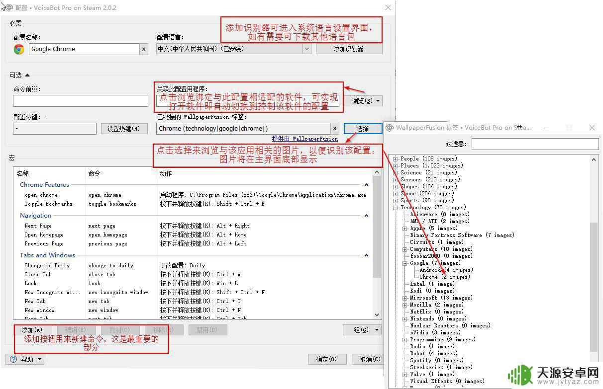This screenshot has height=389, width=603.
Task: Select the nVidia (3 images) tree item
Action: 435,333
